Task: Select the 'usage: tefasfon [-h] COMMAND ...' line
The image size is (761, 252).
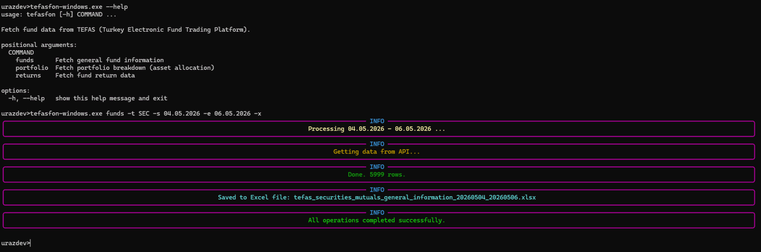Action: coord(59,15)
